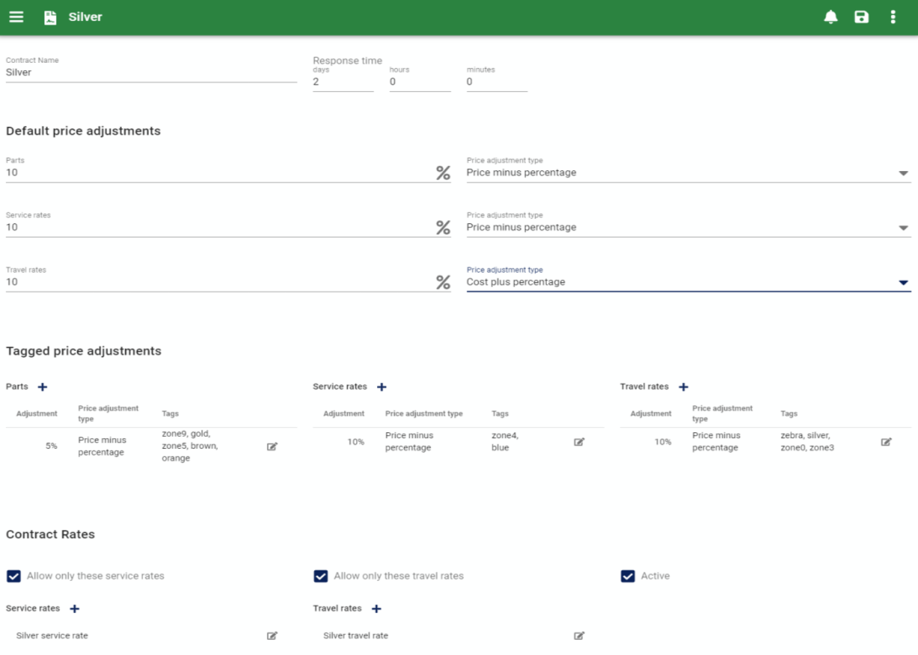Add a tagged Parts price adjustment
The image size is (918, 655).
point(43,387)
